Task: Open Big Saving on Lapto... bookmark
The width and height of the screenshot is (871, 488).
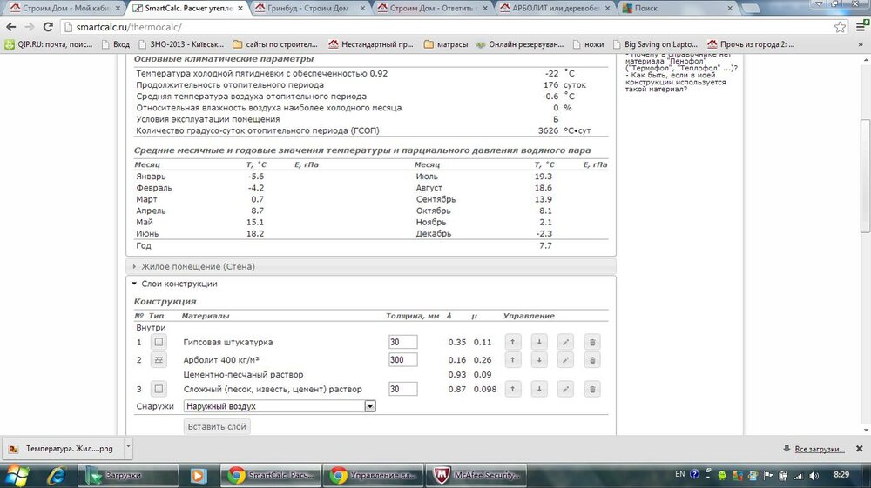Action: point(656,44)
